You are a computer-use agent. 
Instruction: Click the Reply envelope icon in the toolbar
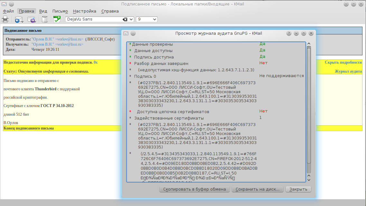(x=19, y=20)
